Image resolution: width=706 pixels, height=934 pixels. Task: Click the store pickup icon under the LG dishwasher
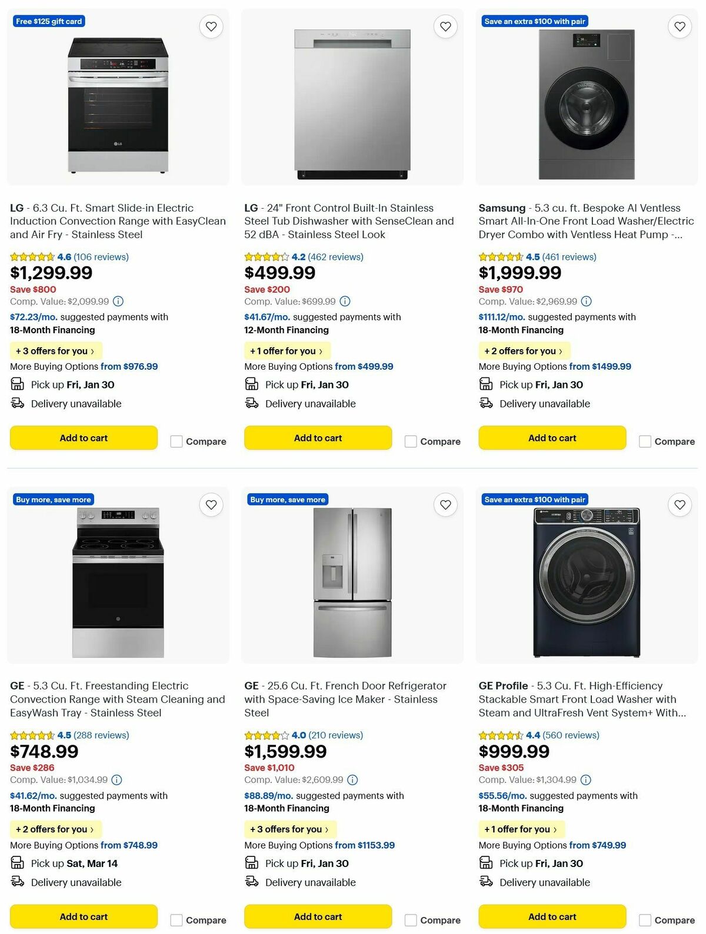(252, 384)
